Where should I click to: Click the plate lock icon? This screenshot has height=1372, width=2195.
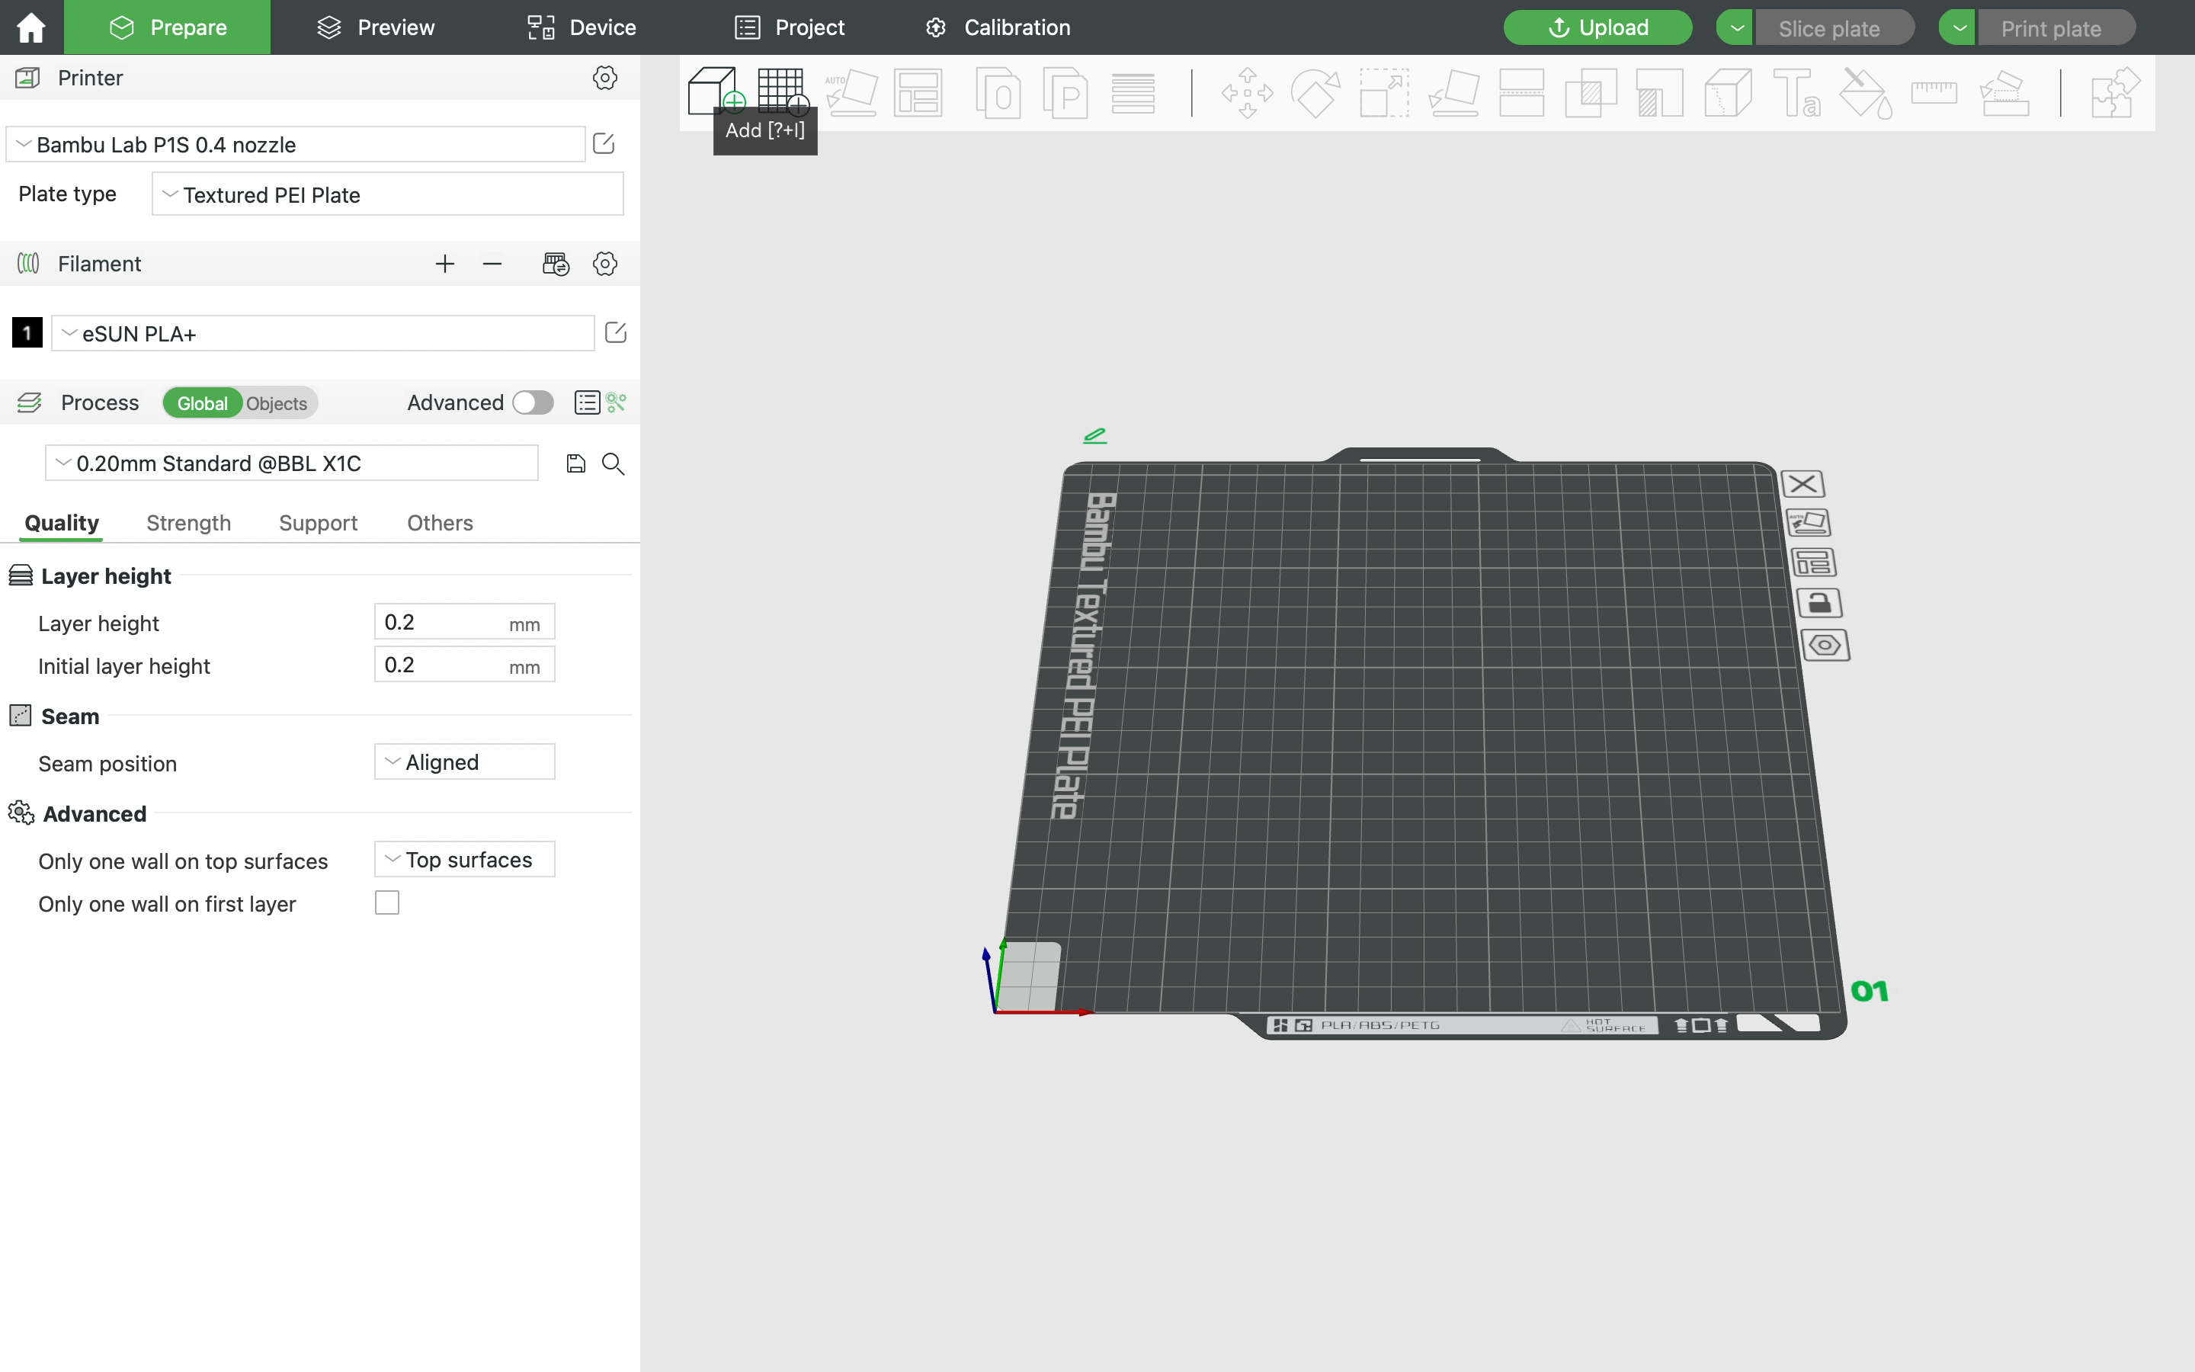(1818, 604)
